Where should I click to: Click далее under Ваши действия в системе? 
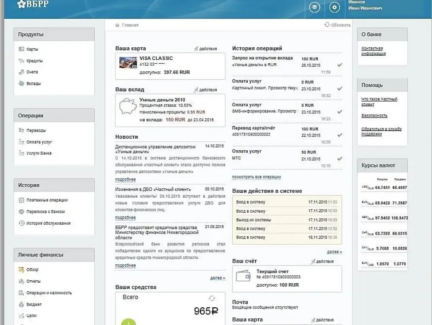[x=335, y=252]
